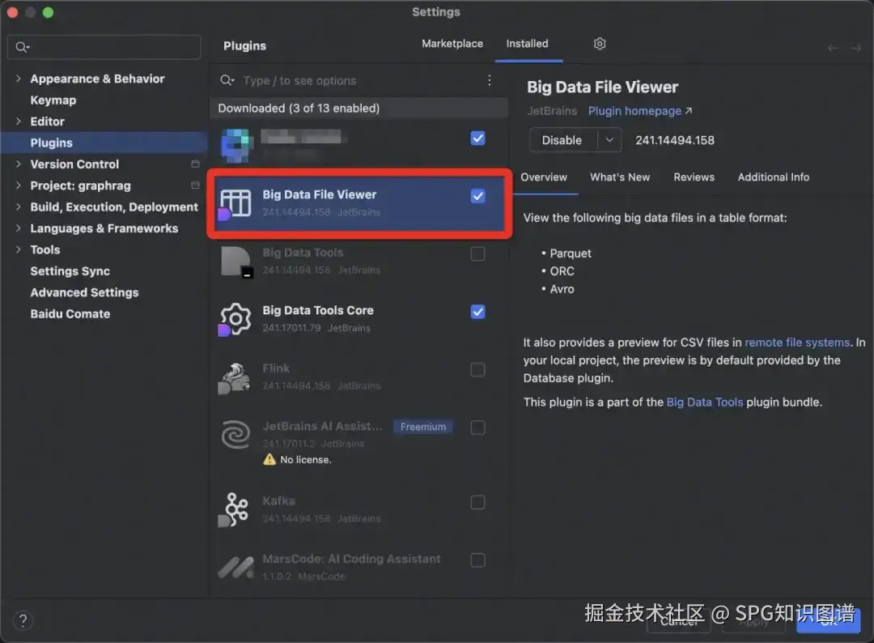Select Baidu Comate in the tree
This screenshot has height=643, width=874.
coord(70,313)
